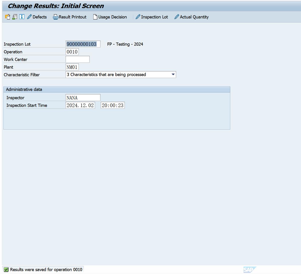Click the Result Printout button

click(x=70, y=17)
